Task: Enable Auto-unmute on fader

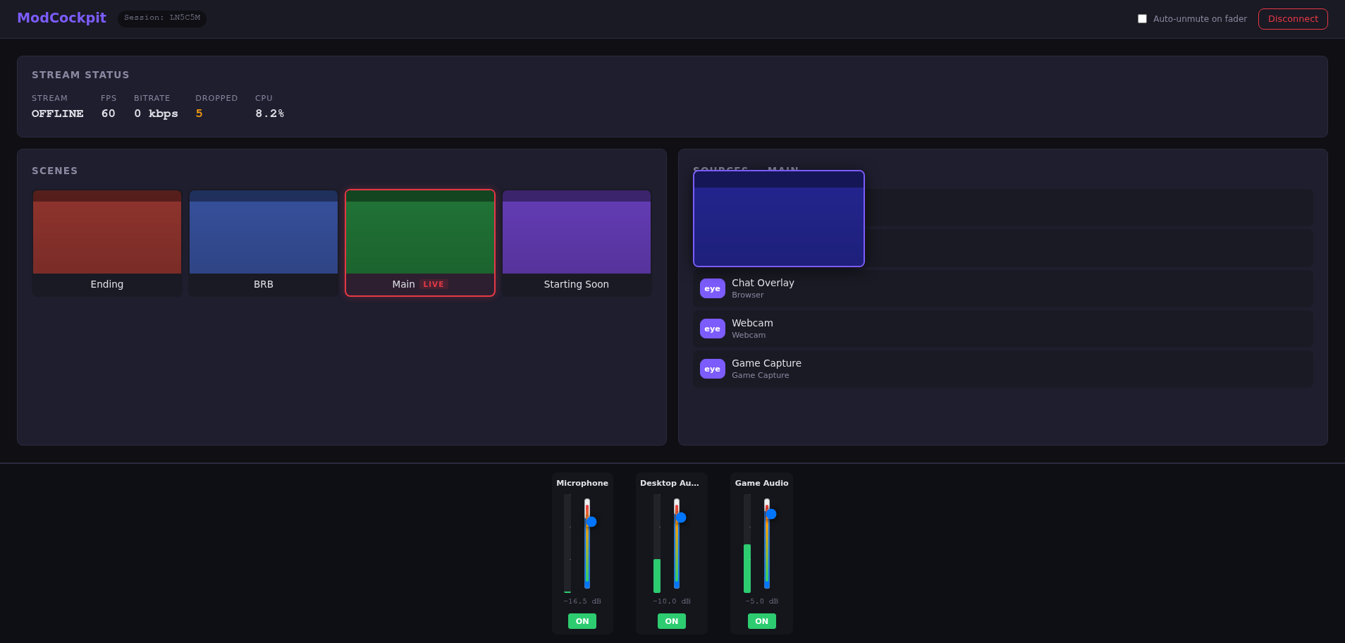Action: point(1143,18)
